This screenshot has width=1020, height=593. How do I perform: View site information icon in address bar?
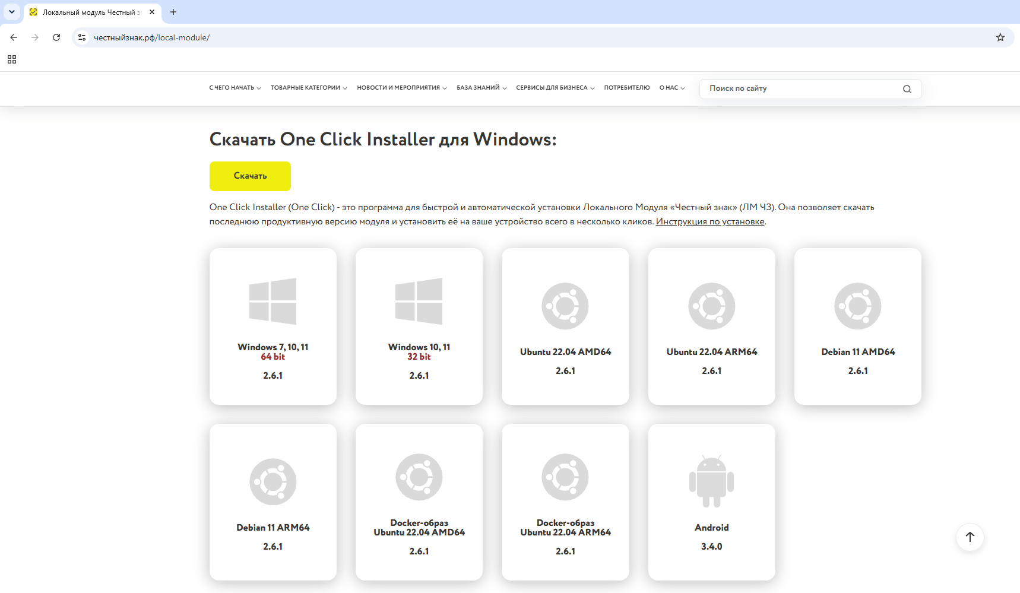[x=82, y=37]
